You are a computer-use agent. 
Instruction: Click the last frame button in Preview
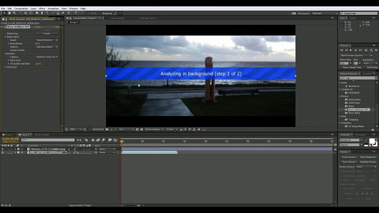[361, 50]
